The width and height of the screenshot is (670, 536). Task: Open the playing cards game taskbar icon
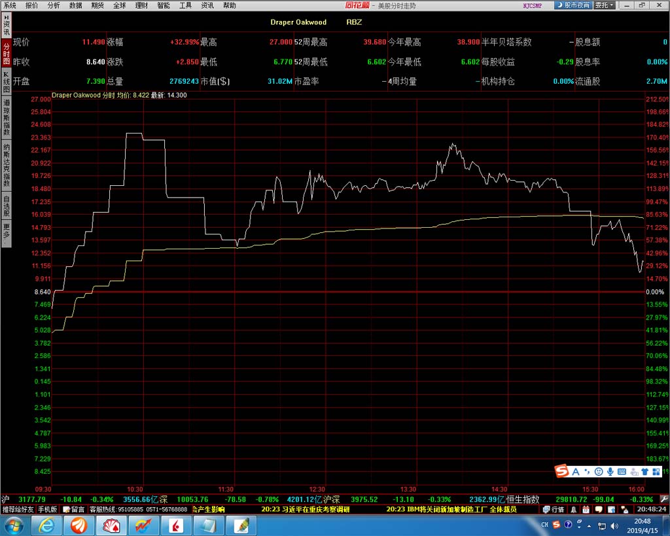click(111, 526)
